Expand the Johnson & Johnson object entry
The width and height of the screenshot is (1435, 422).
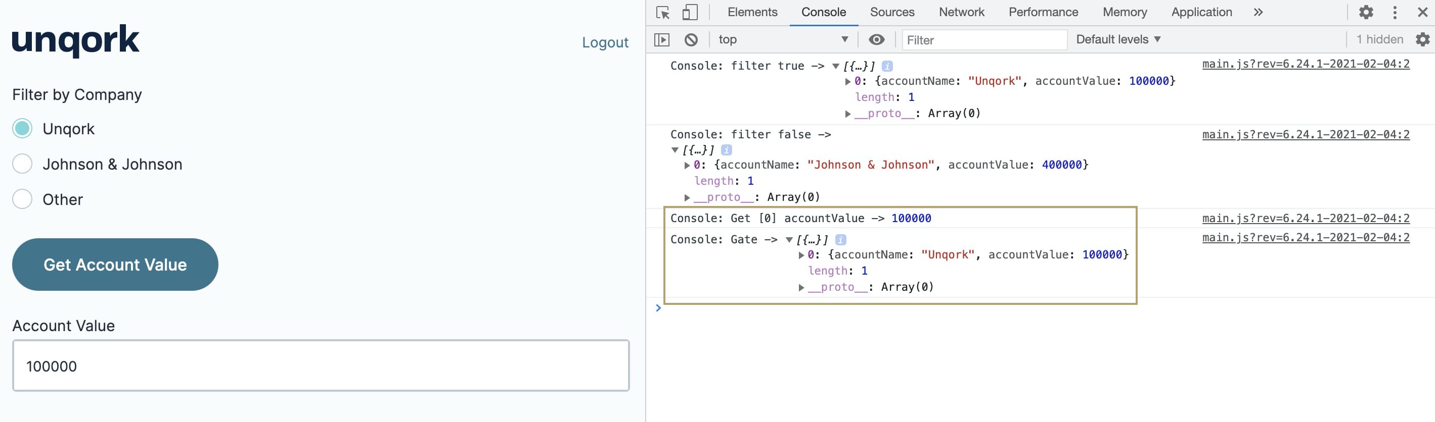pyautogui.click(x=687, y=165)
